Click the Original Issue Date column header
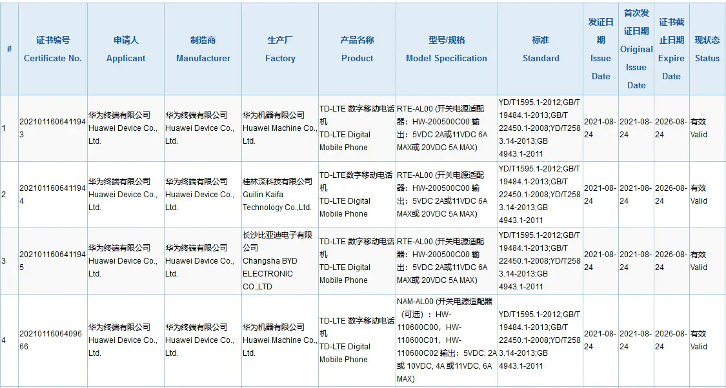 click(x=636, y=49)
